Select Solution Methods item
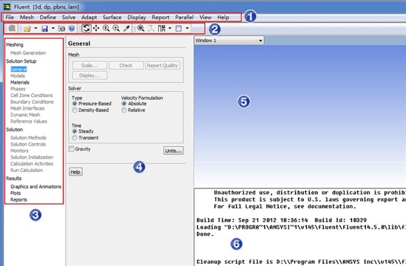The image size is (406, 266). pos(28,138)
